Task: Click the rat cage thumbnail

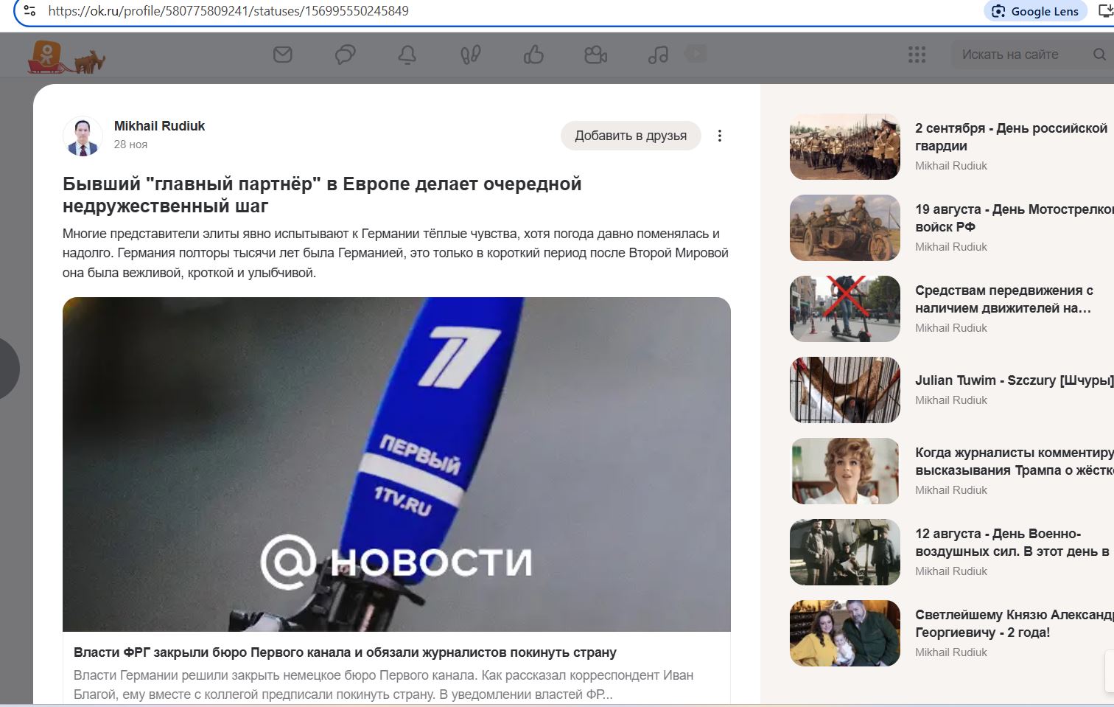Action: coord(845,390)
